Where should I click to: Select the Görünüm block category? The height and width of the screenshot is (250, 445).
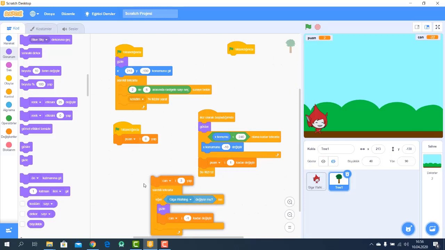tap(9, 54)
